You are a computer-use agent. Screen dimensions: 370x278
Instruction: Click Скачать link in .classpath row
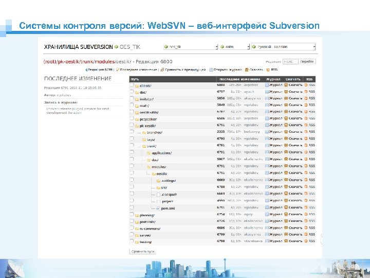295,194
